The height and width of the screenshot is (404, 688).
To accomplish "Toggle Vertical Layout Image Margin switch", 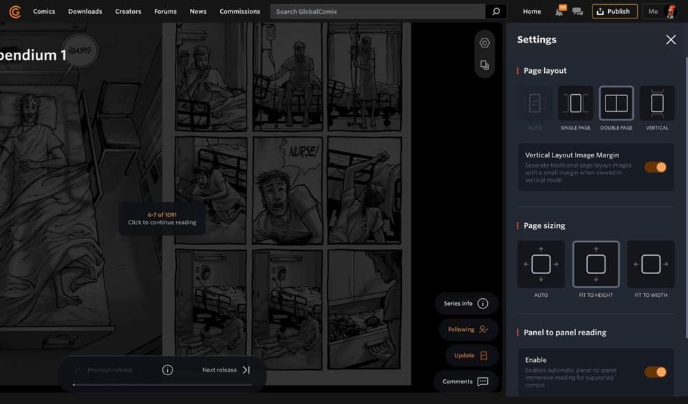I will [656, 167].
